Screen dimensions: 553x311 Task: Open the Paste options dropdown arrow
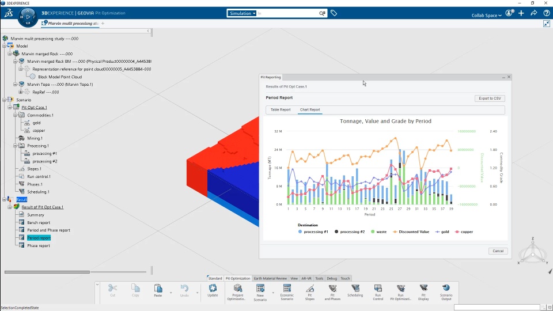point(171,293)
